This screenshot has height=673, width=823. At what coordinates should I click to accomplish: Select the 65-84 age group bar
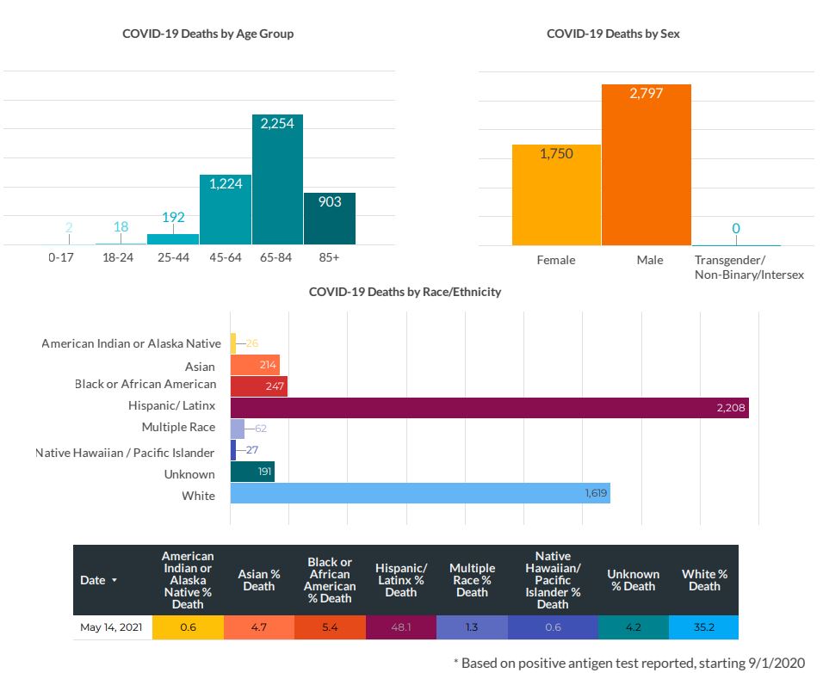[277, 179]
